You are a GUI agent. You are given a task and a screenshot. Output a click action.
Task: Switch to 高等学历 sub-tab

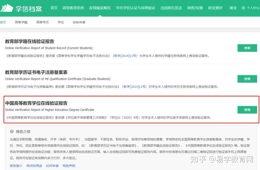point(43,22)
